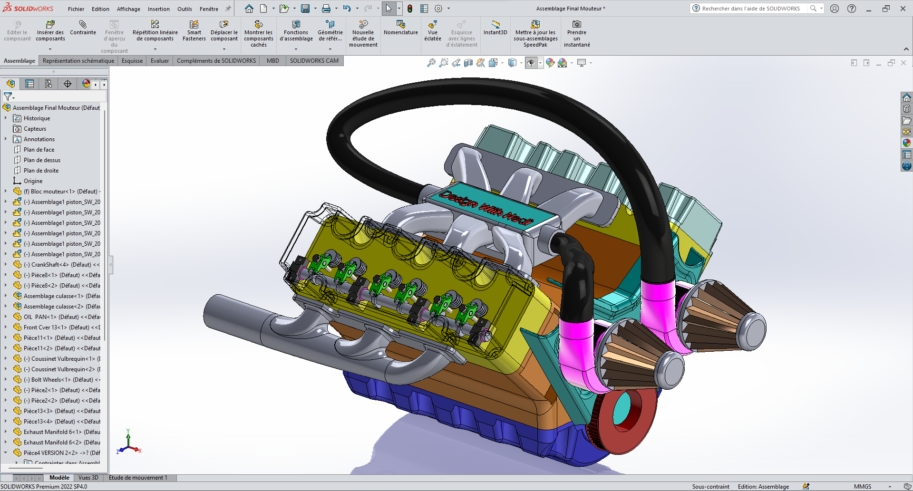Click the SOLIDWORKS help search field
The image size is (913, 491).
click(x=751, y=9)
